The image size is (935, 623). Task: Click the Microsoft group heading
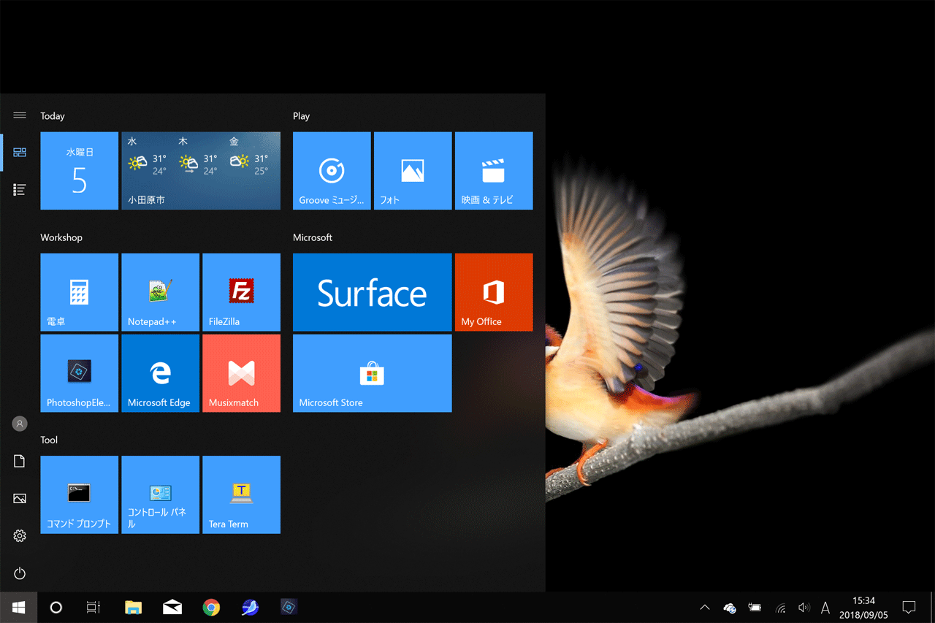[313, 237]
